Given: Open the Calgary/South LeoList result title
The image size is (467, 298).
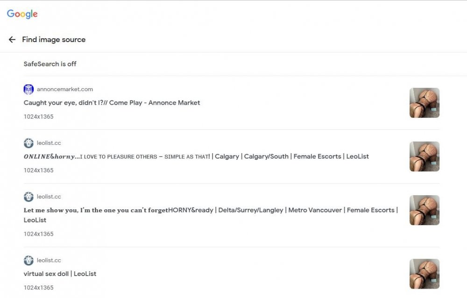Looking at the screenshot, I should point(196,156).
